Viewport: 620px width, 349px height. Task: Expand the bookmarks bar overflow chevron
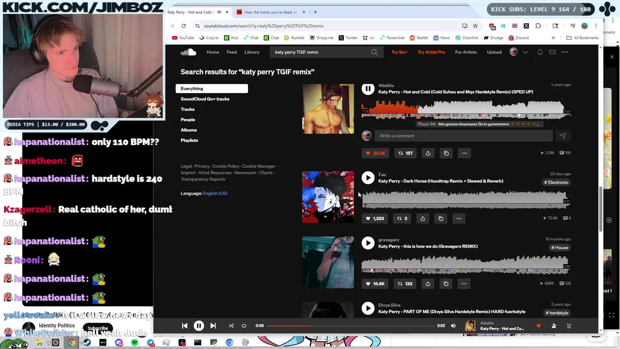pos(553,38)
